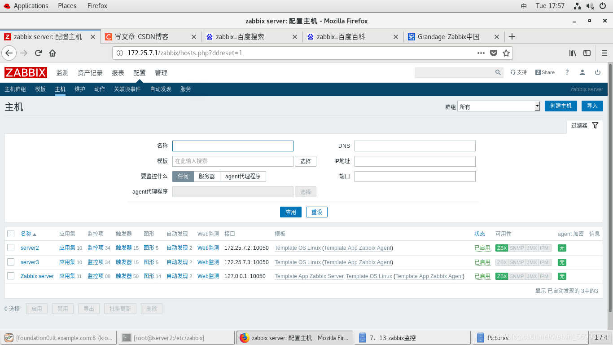Open Zabbix 支持 support link
The height and width of the screenshot is (345, 613).
[x=519, y=72]
